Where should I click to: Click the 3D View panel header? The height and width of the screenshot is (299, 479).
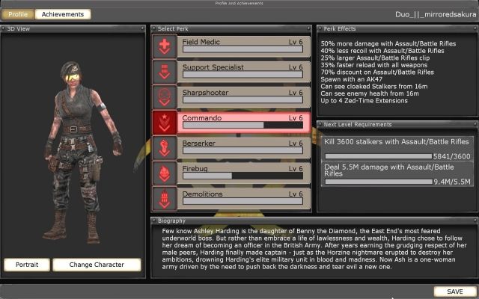click(x=73, y=28)
